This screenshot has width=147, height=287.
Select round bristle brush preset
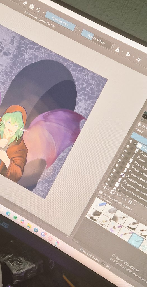104,221
